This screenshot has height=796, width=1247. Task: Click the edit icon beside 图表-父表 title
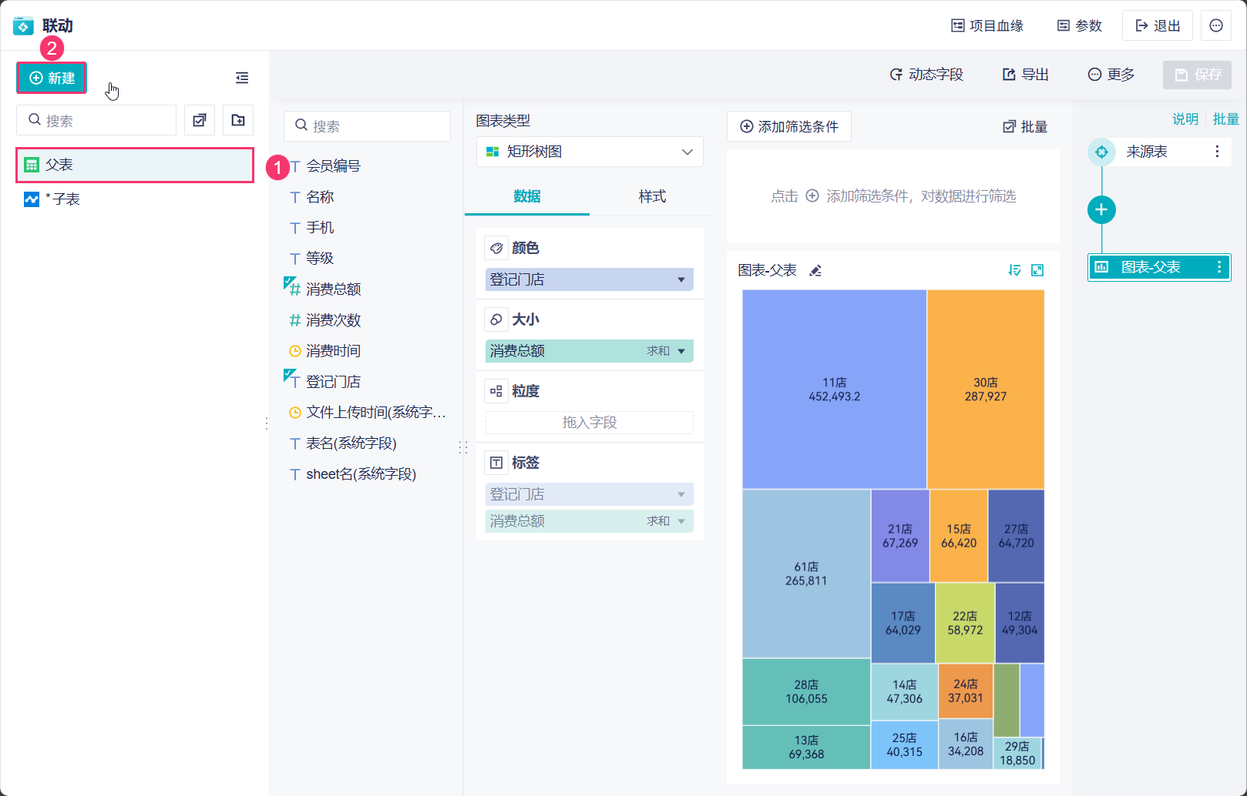[x=815, y=270]
